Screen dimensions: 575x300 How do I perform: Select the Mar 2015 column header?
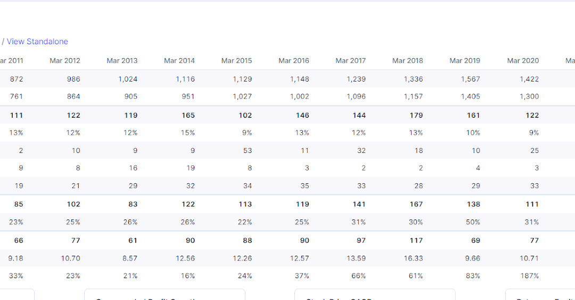pyautogui.click(x=236, y=61)
